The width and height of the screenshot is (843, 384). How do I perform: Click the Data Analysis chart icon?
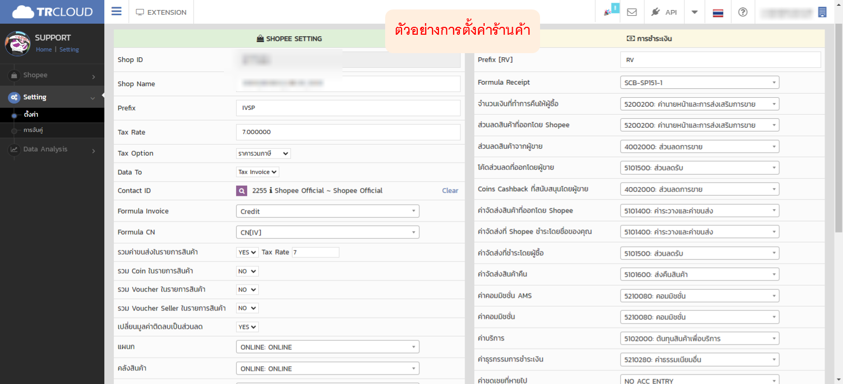pyautogui.click(x=14, y=149)
